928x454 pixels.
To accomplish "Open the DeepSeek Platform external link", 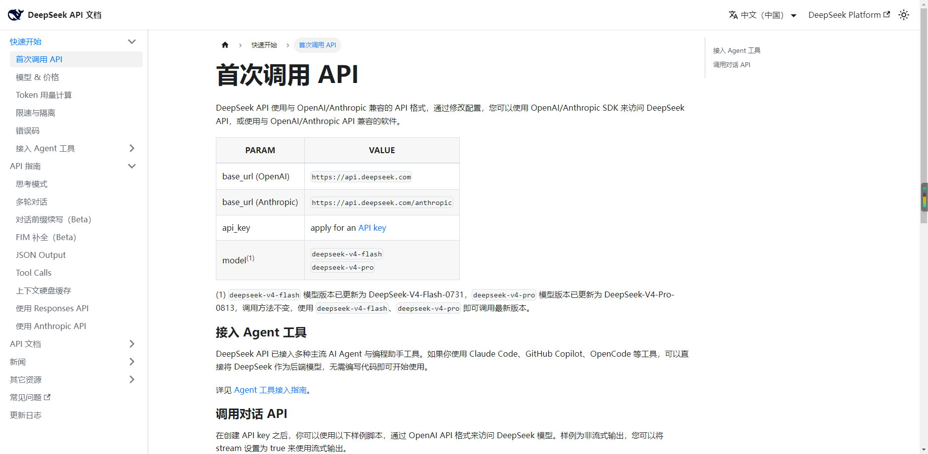I will (849, 15).
